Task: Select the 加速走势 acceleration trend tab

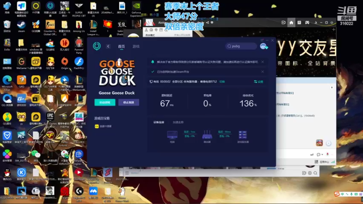Action: click(x=178, y=122)
